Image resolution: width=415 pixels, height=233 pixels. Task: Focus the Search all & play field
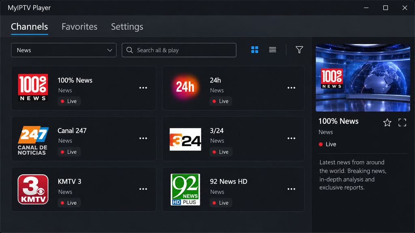(x=179, y=50)
